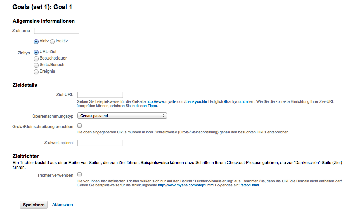
Task: Enable Groß-/Kleinschreibung beachten checkbox
Action: (79, 126)
